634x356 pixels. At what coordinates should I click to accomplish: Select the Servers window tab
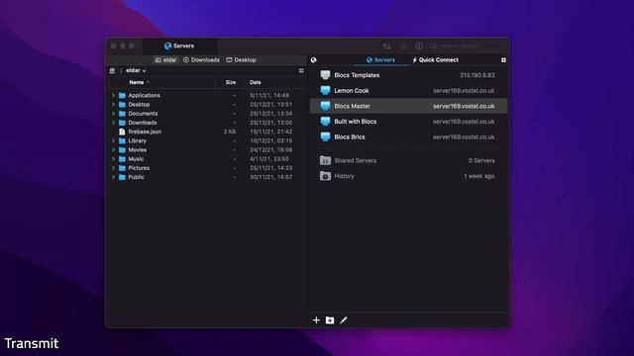coord(179,46)
